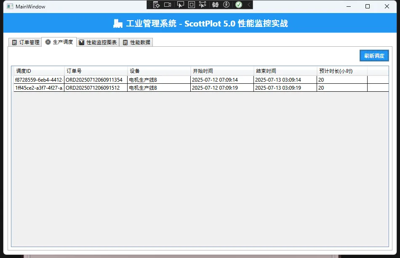Open the accessibility scan icon
This screenshot has width=400, height=258.
tap(226, 5)
